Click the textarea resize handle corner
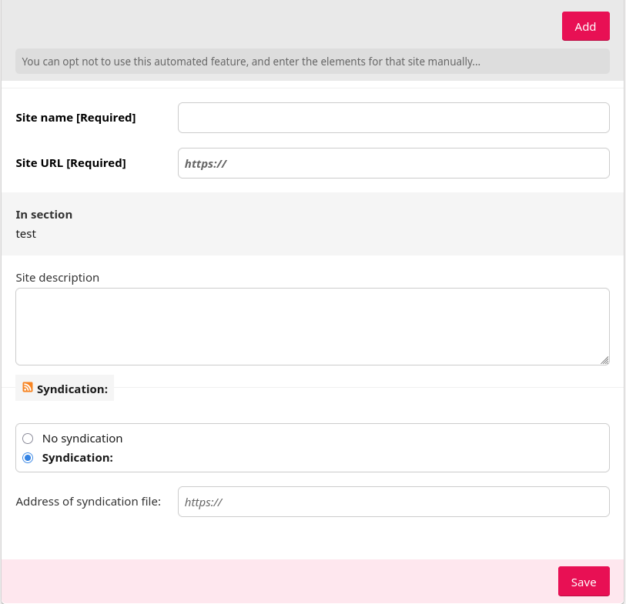Screen dimensions: 626x604 pyautogui.click(x=604, y=359)
